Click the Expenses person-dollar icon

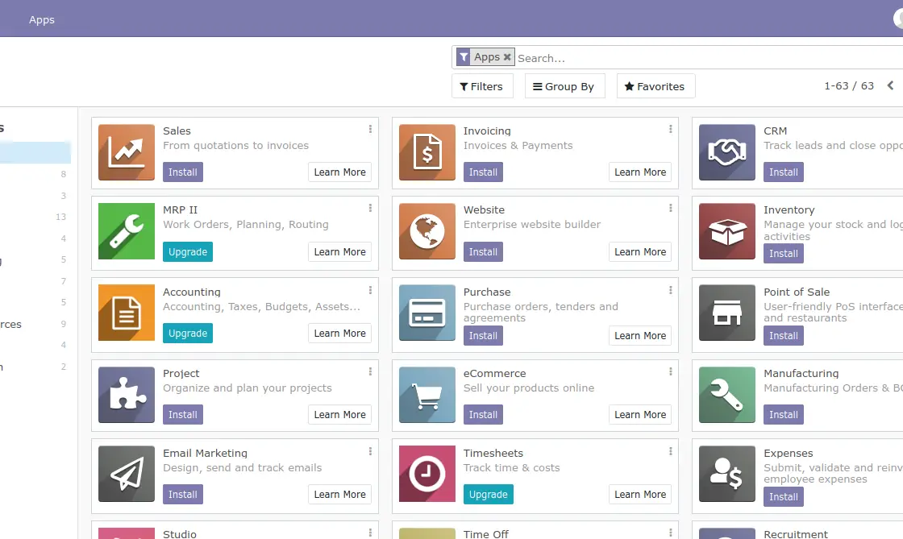[x=726, y=474]
